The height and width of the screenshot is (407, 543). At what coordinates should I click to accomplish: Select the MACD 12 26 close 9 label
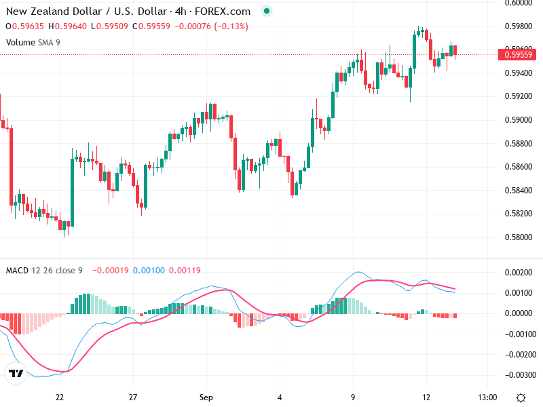[44, 270]
